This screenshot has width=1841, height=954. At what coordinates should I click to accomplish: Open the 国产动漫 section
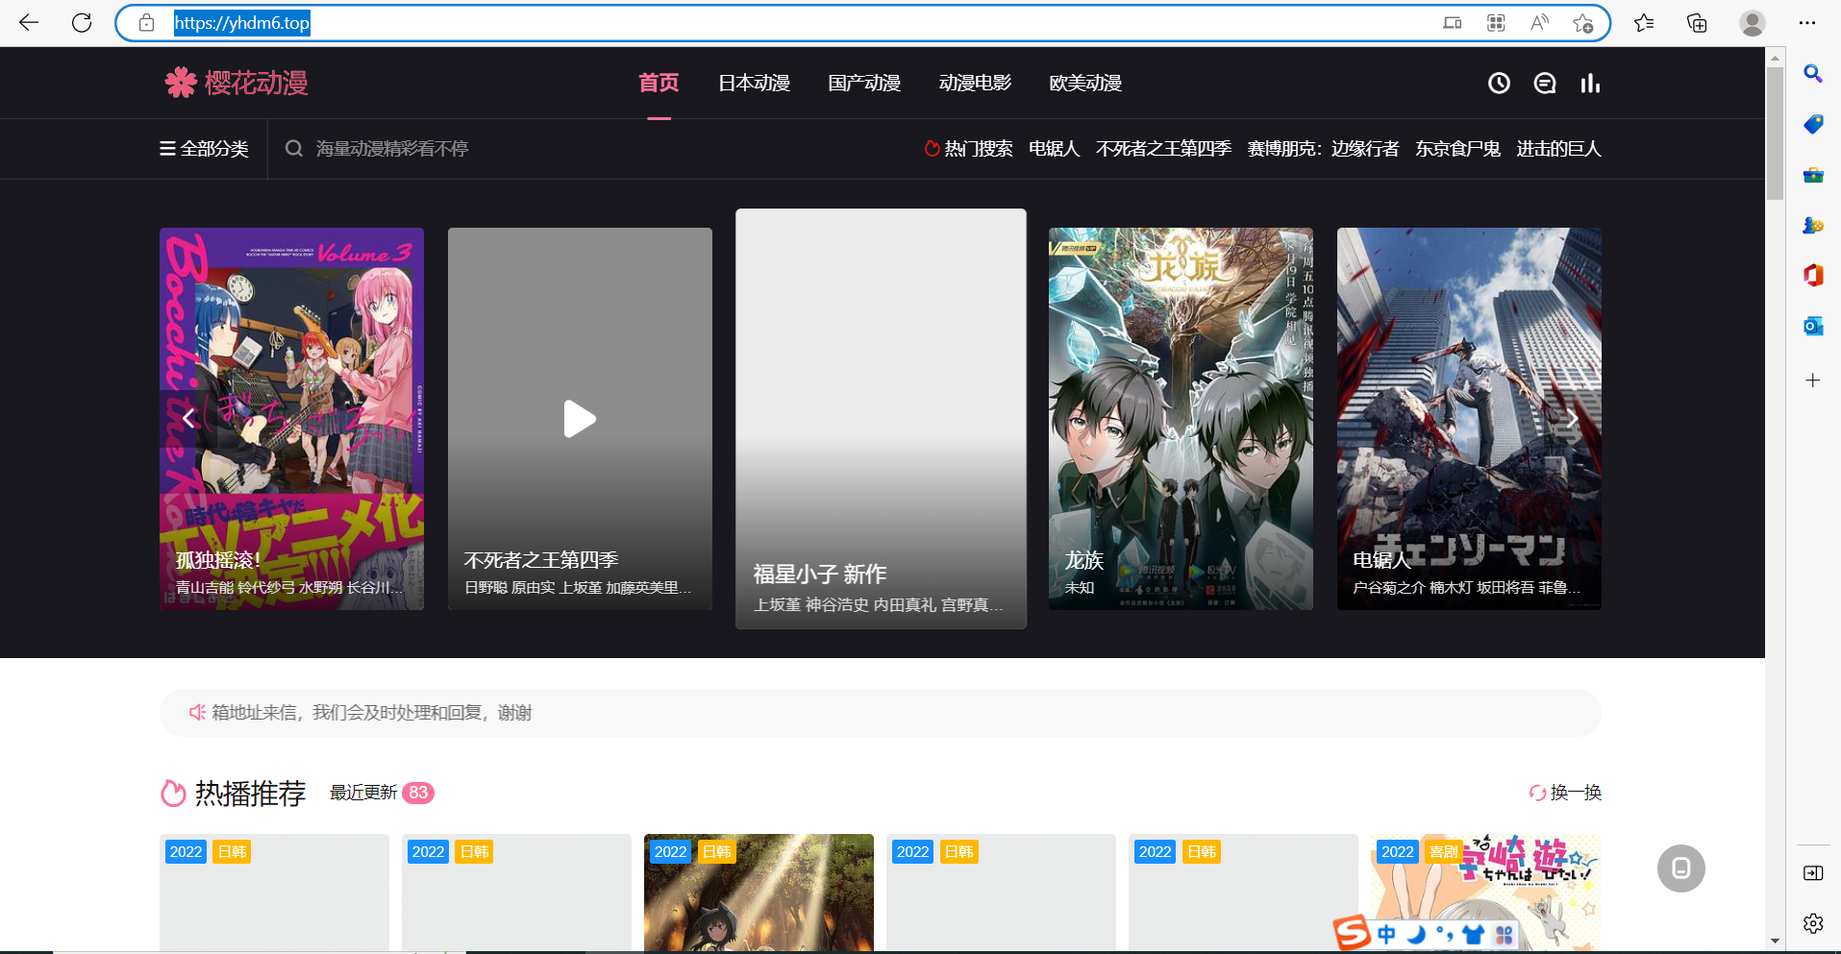point(864,83)
